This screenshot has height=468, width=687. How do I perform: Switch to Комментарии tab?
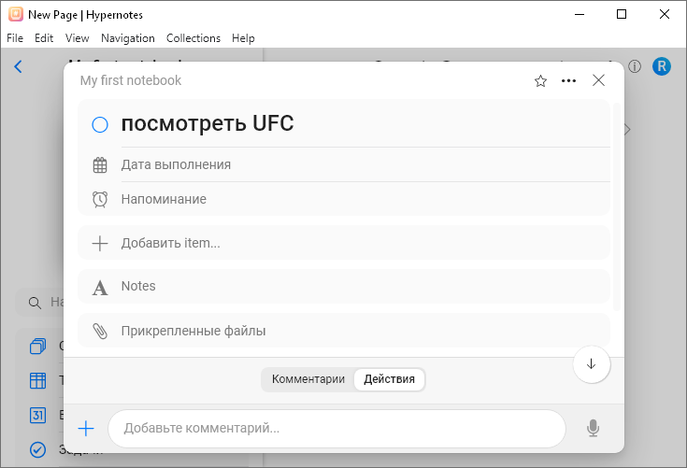pos(308,379)
